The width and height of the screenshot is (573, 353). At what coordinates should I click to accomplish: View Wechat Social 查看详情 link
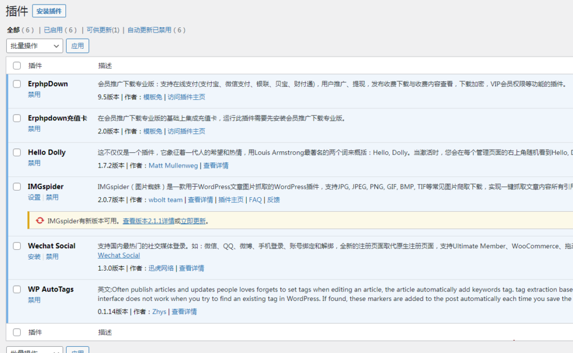(191, 268)
